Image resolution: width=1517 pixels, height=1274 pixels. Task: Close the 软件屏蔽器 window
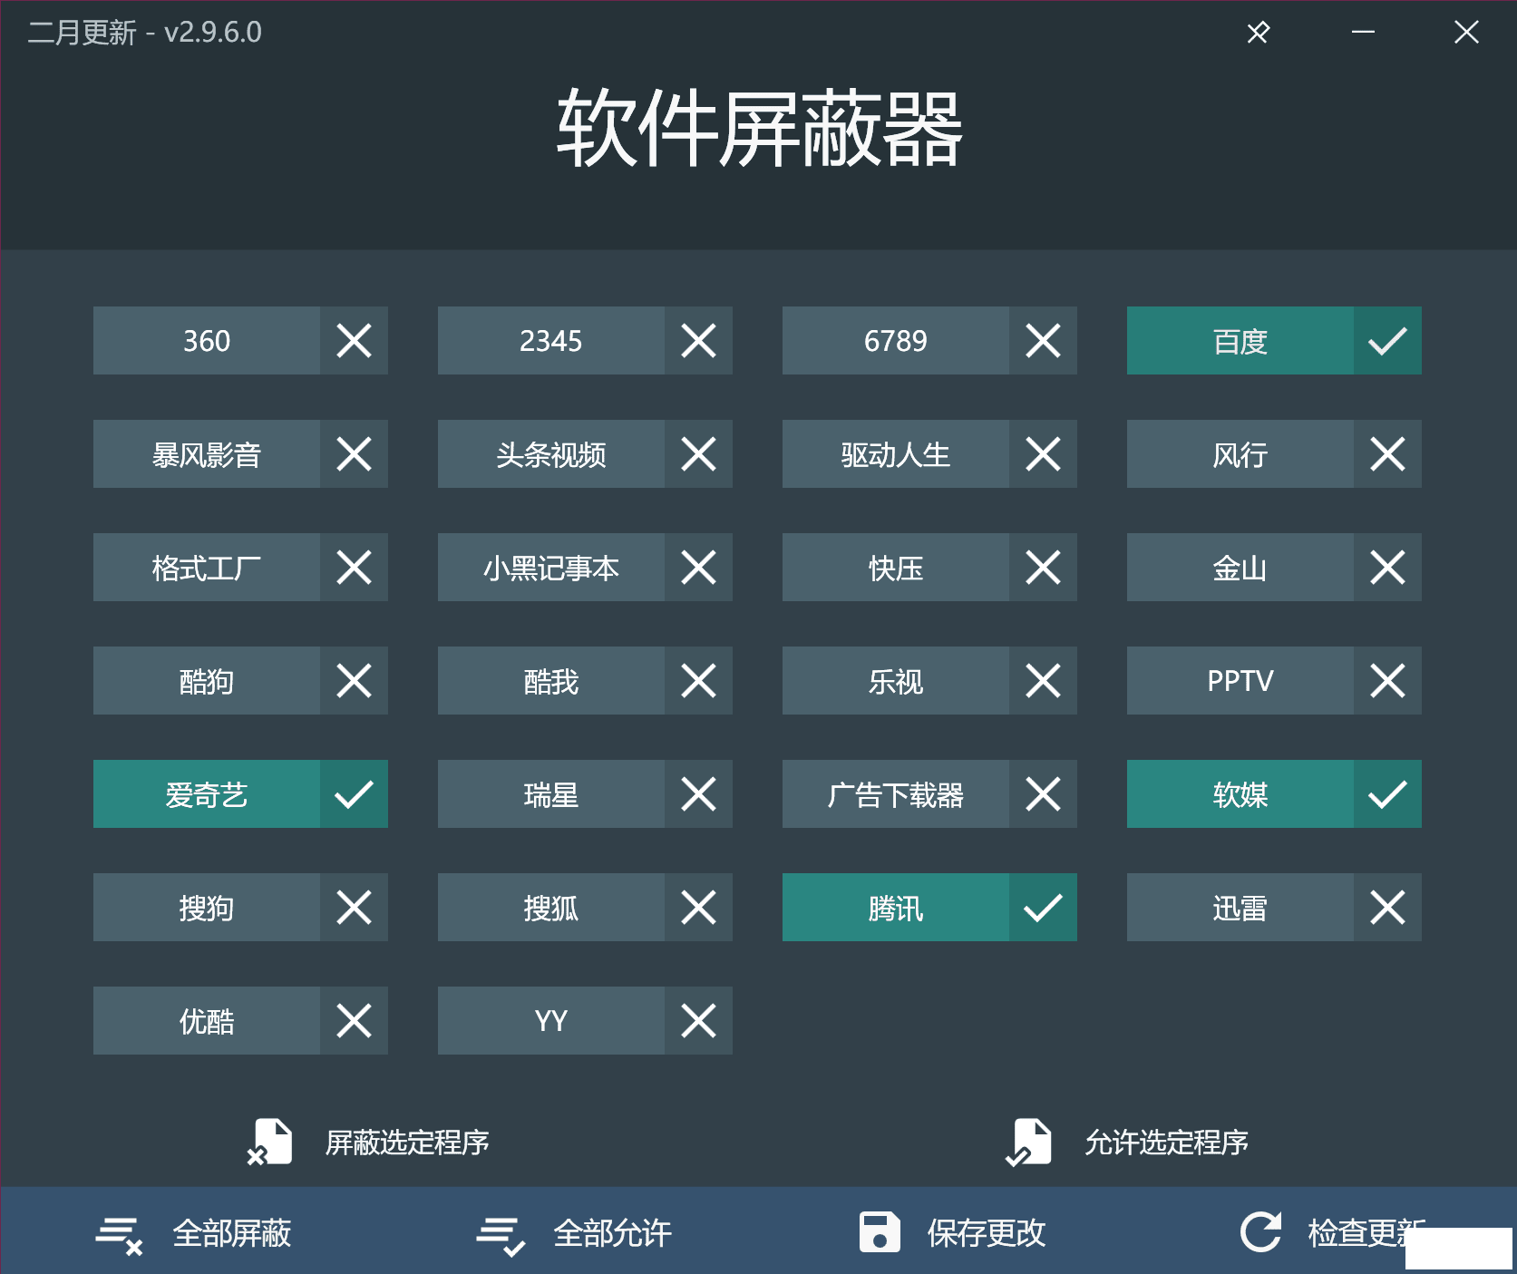(1466, 33)
